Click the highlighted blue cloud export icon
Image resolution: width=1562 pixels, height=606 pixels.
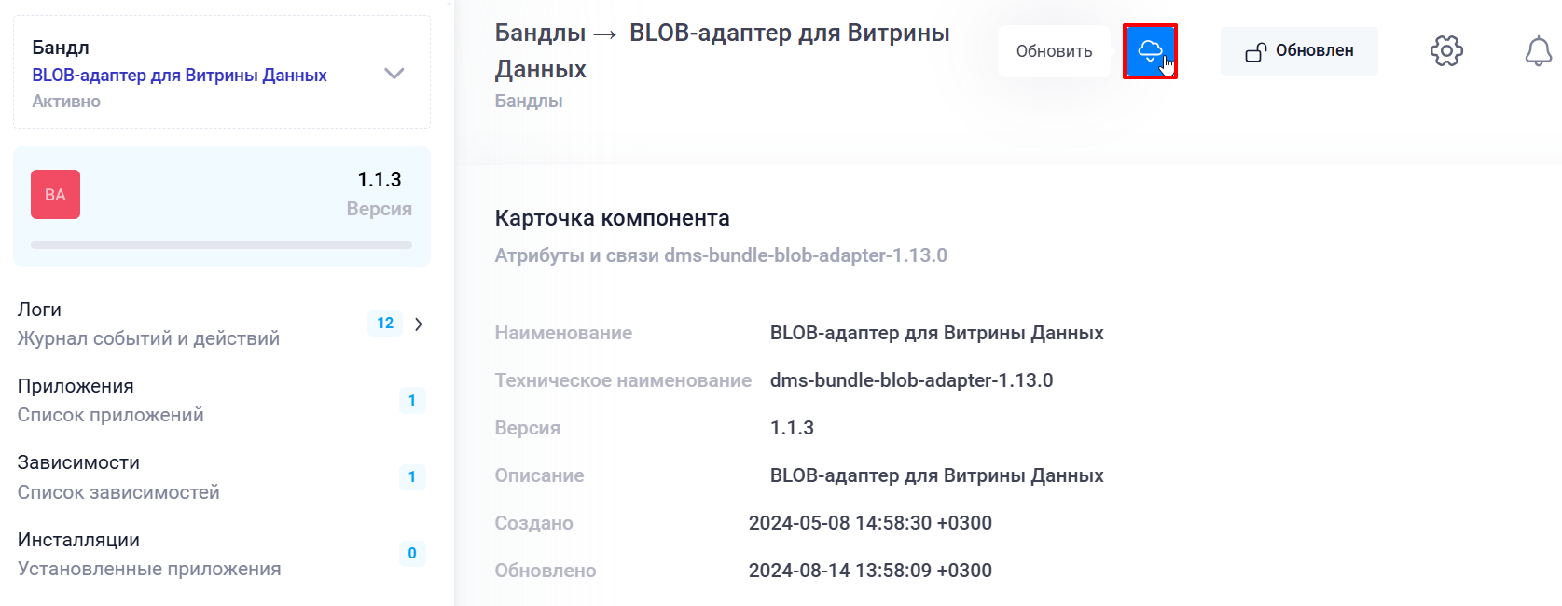point(1151,51)
